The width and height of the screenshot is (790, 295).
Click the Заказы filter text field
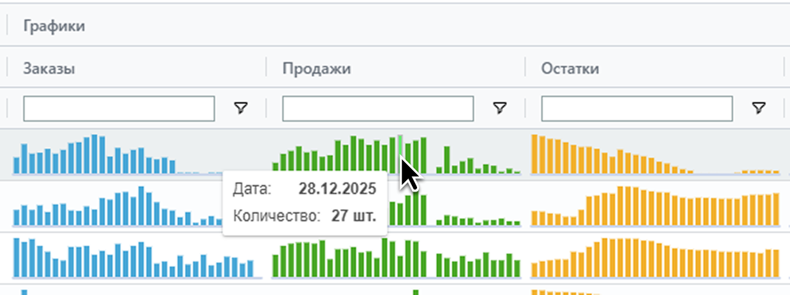(119, 109)
